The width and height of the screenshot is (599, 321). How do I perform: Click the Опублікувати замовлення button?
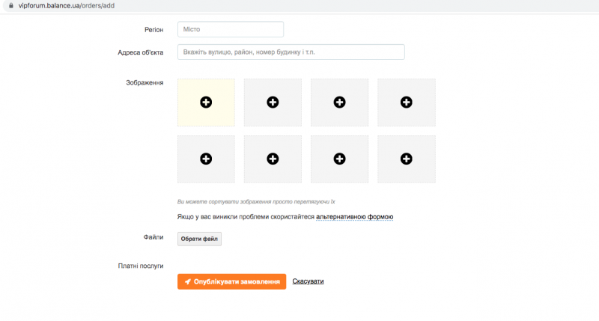click(231, 281)
